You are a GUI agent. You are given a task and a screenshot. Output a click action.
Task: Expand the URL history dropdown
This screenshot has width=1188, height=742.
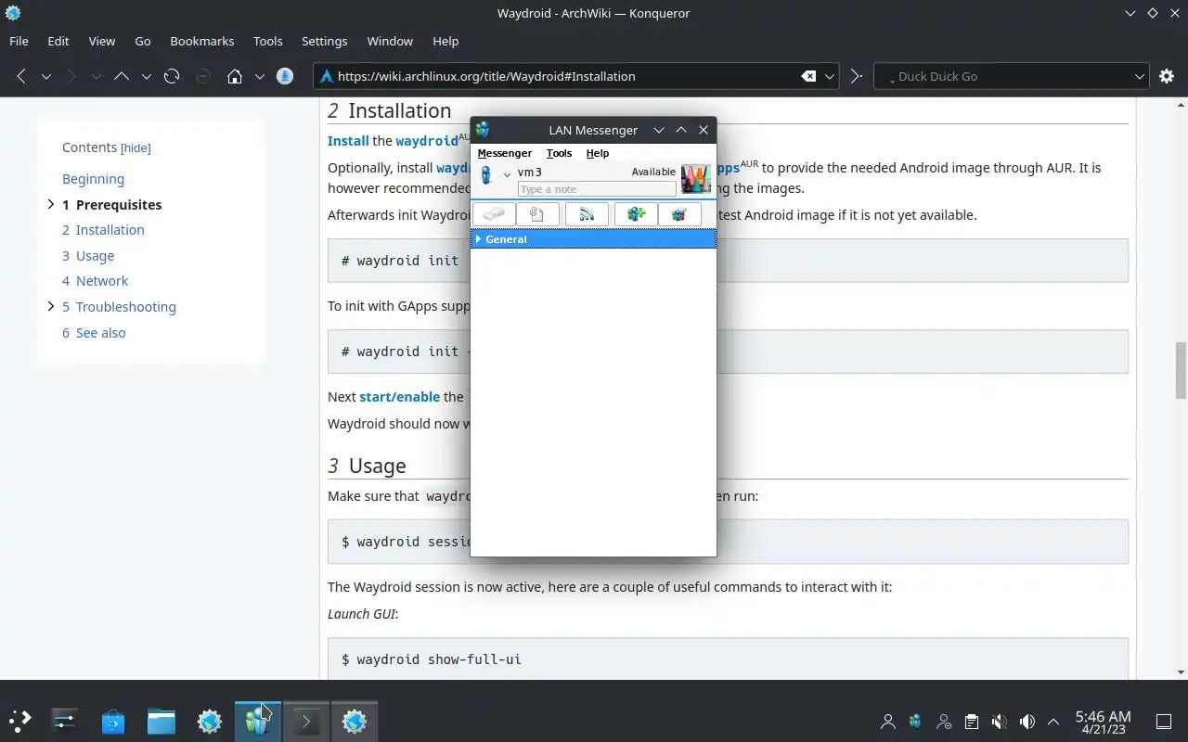click(x=830, y=76)
